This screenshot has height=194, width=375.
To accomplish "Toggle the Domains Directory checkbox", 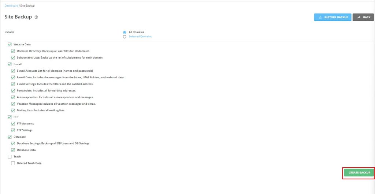I will coord(13,51).
